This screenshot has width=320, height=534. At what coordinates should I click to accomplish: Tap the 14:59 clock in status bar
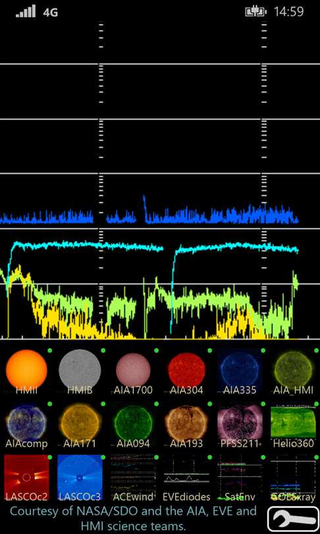point(288,12)
